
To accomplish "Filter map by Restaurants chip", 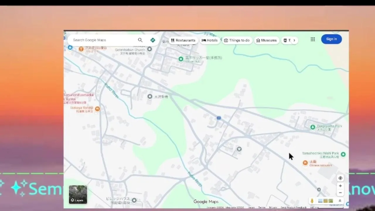I will [183, 40].
